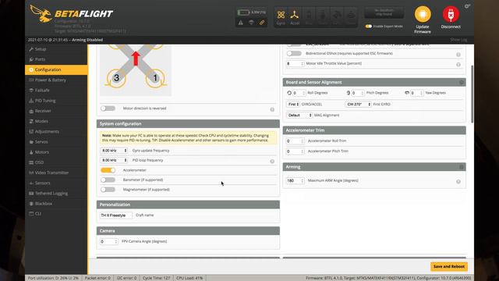Screen dimensions: 499x281
Task: Click the Betaflight bee logo
Action: click(41, 14)
